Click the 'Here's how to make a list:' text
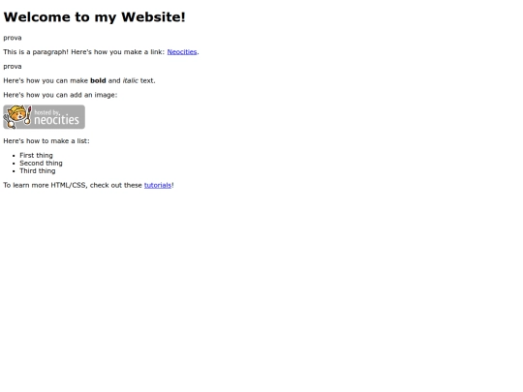Viewport: 523px width, 392px height. (46, 141)
